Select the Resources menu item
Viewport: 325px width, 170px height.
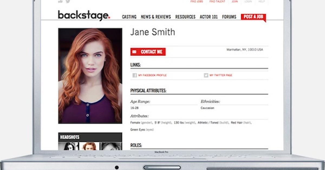(185, 17)
